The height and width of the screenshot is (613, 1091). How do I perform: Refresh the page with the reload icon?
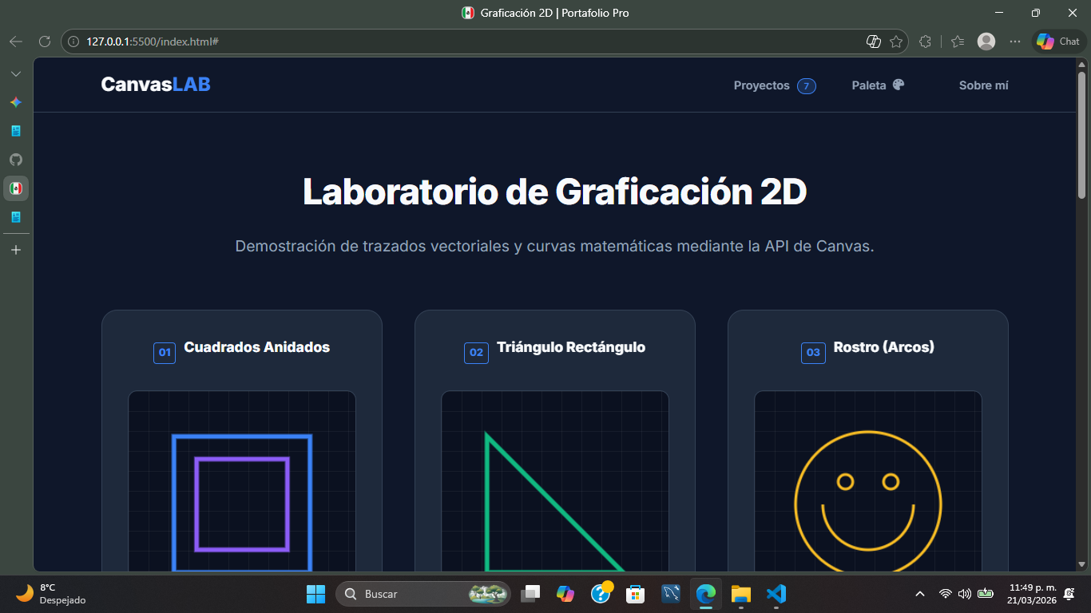[x=44, y=41]
